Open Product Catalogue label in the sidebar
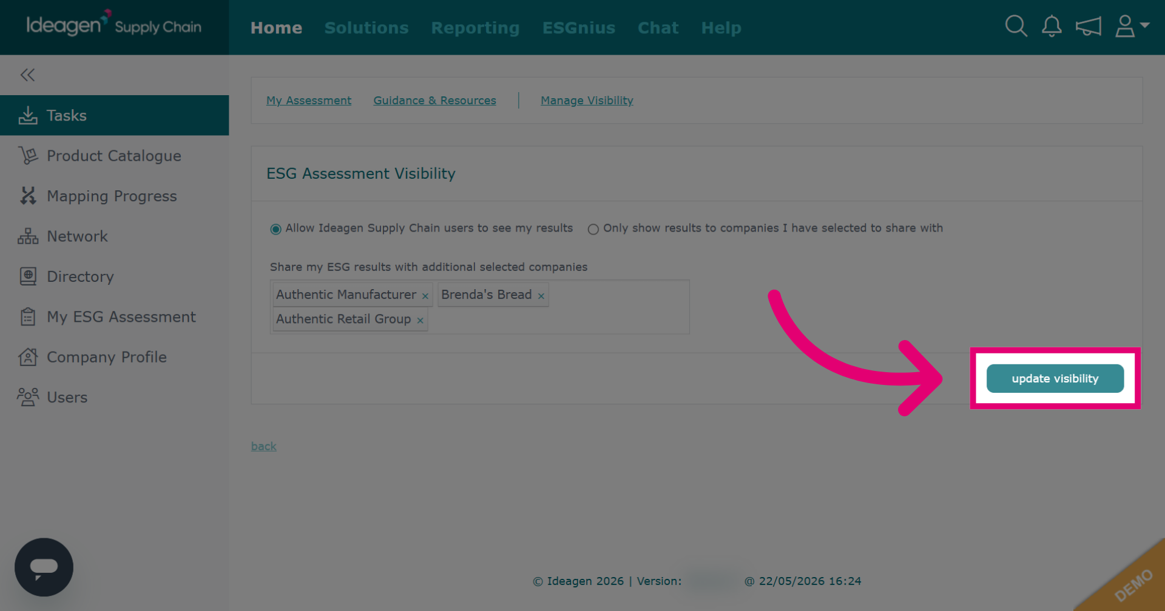The width and height of the screenshot is (1165, 611). 114,156
